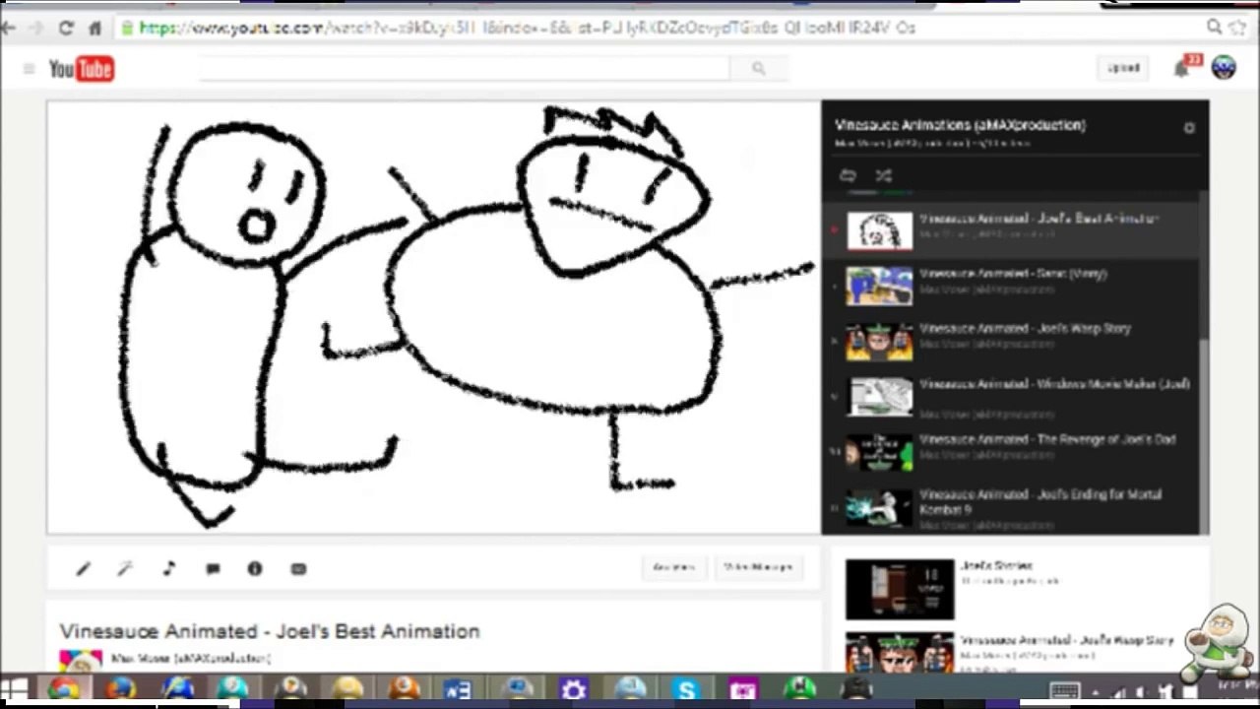Click the Video Manager button
Image resolution: width=1260 pixels, height=709 pixels.
point(758,567)
